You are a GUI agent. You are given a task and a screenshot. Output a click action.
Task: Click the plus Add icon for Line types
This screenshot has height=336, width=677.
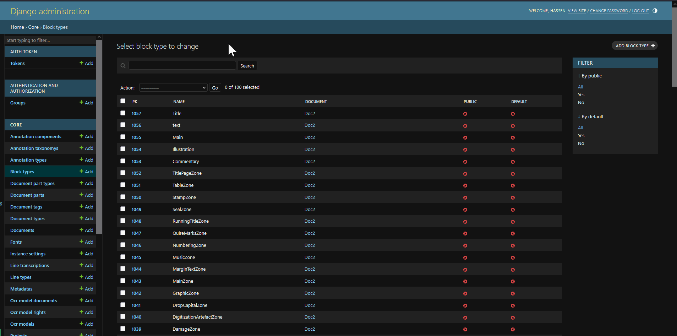(x=81, y=277)
